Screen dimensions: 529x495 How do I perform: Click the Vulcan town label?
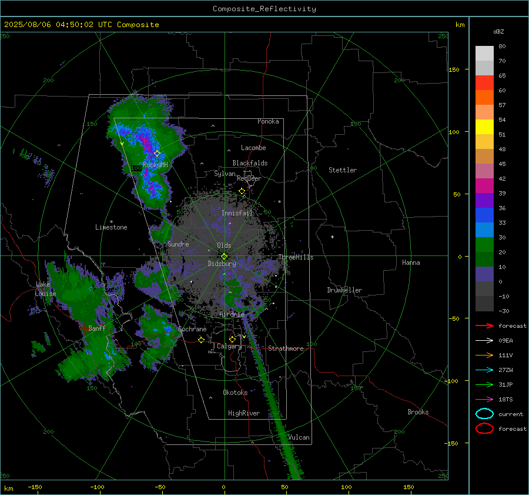point(299,437)
